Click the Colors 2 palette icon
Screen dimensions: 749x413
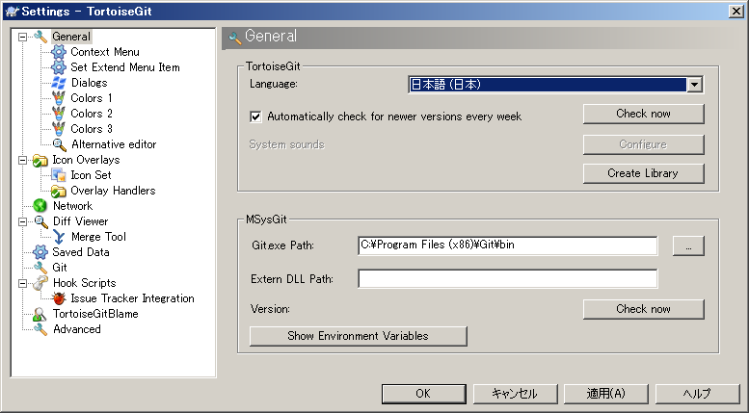[x=59, y=114]
